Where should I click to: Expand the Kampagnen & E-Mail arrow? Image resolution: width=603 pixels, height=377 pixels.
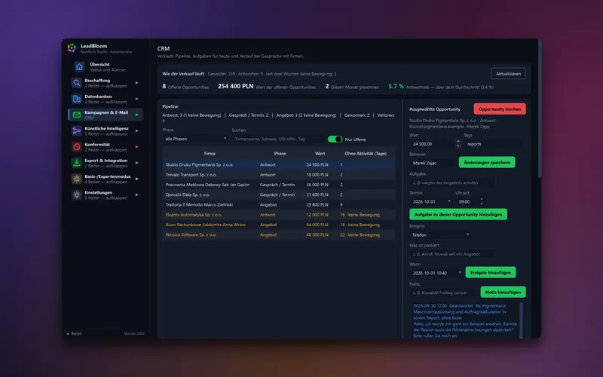point(137,115)
